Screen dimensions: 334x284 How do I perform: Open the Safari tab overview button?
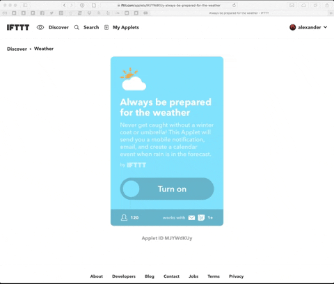coord(315,5)
